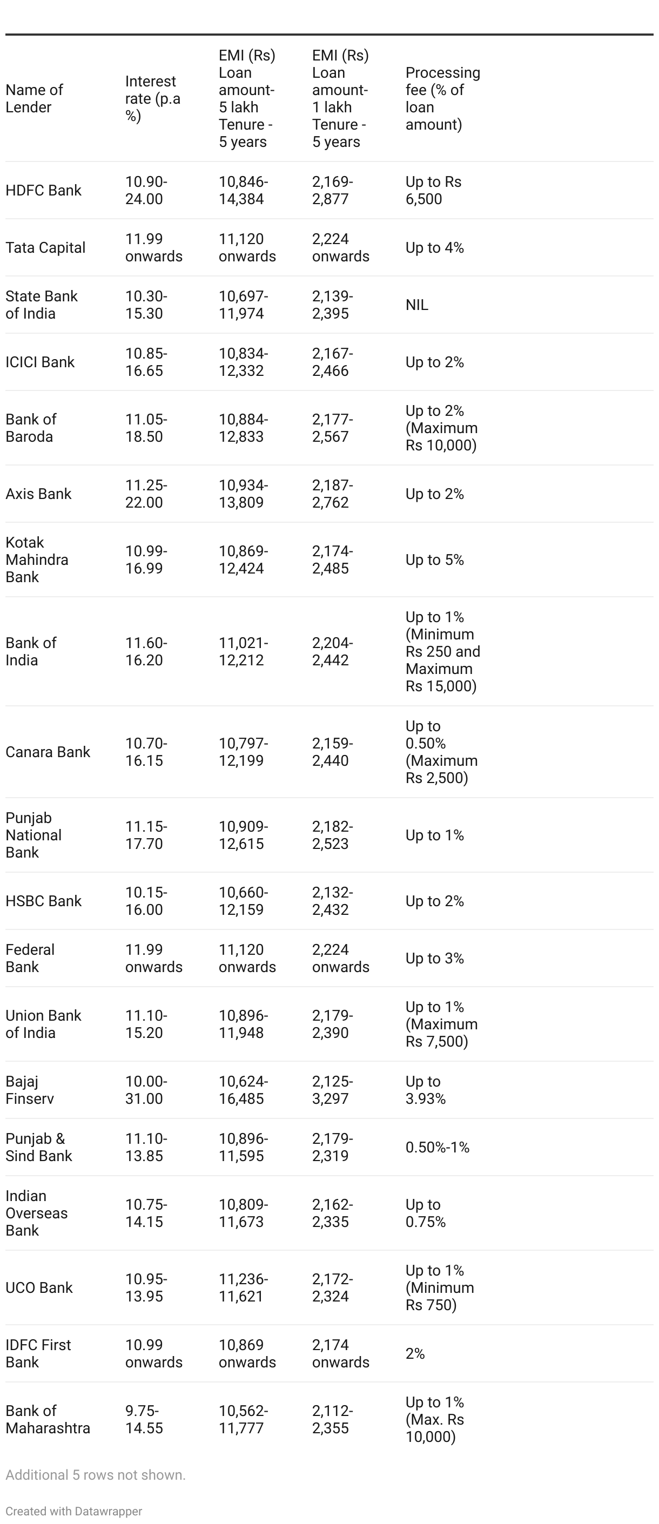The width and height of the screenshot is (659, 1524).
Task: Click the Punjab National Bank name cell
Action: click(33, 835)
